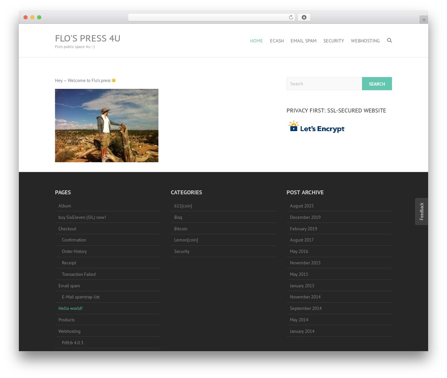The image size is (447, 378).
Task: Open the Order History link
Action: pos(74,251)
